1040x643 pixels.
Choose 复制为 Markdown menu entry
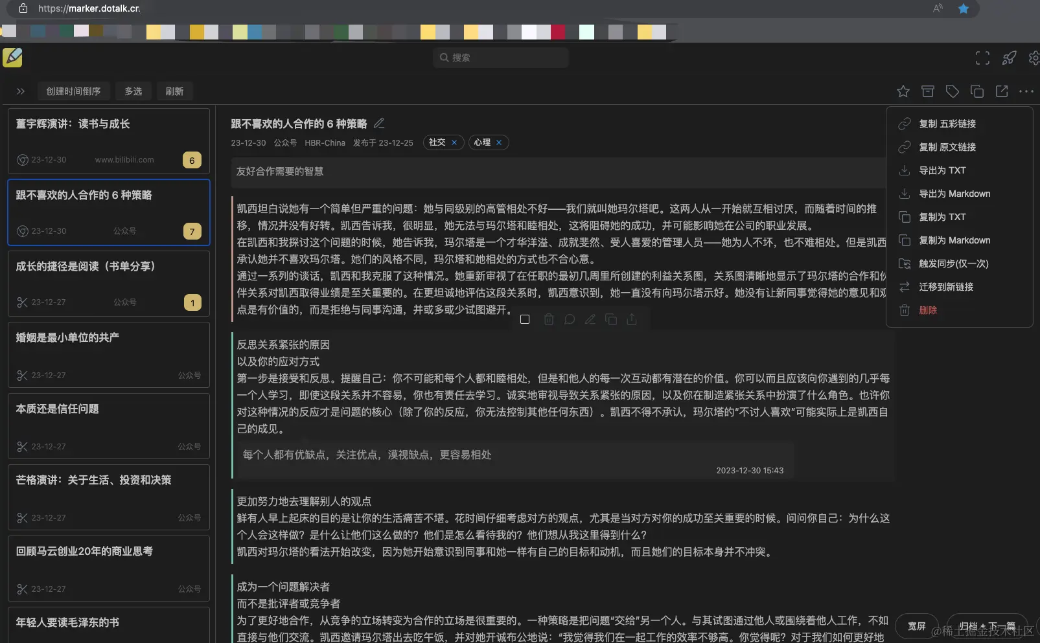(x=959, y=240)
